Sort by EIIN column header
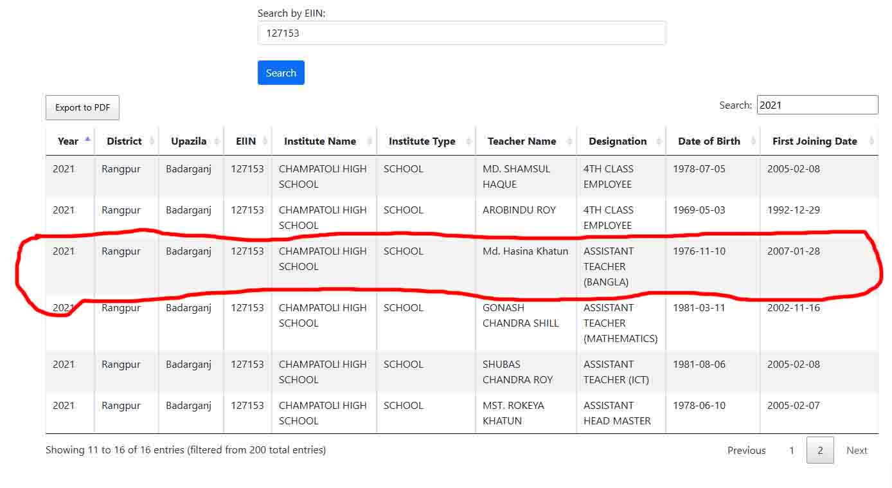The image size is (892, 488). point(245,141)
